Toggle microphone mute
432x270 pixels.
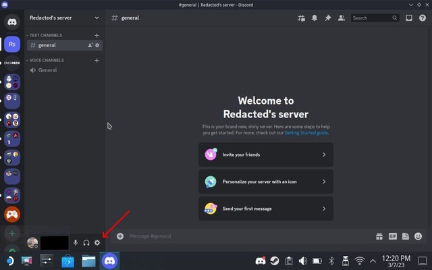[x=76, y=243]
